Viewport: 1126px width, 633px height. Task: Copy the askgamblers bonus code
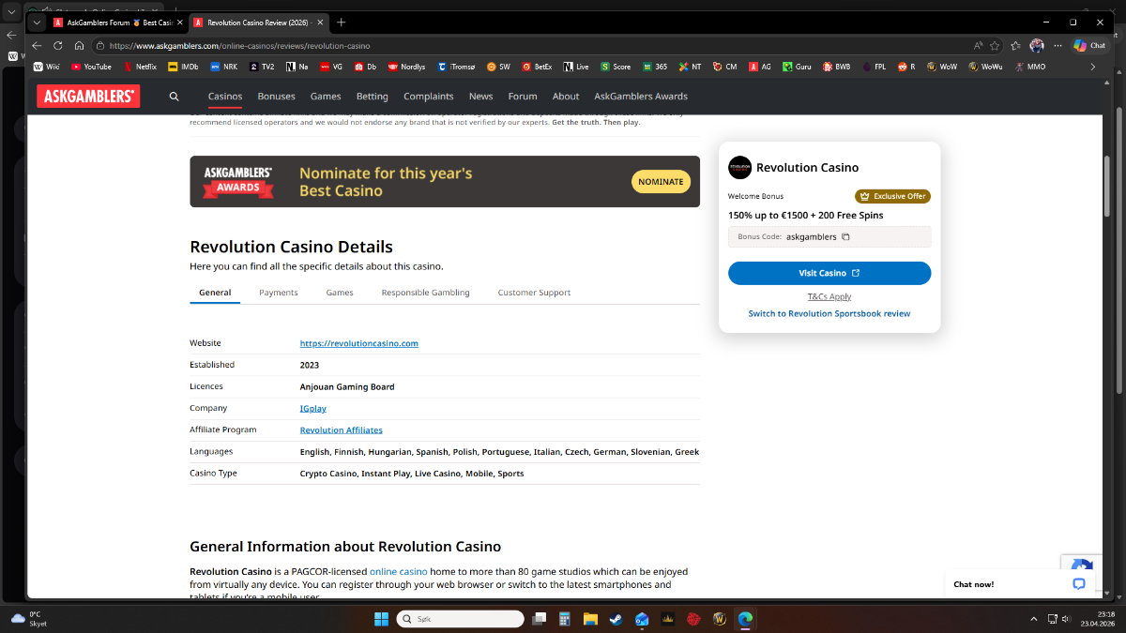coord(845,237)
